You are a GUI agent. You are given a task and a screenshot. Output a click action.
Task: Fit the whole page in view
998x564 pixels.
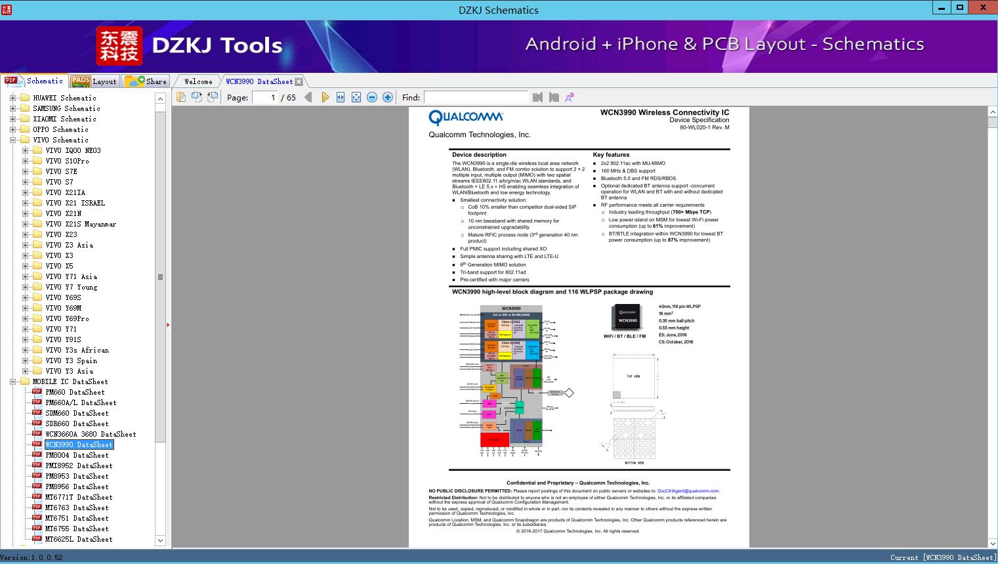[x=356, y=97]
